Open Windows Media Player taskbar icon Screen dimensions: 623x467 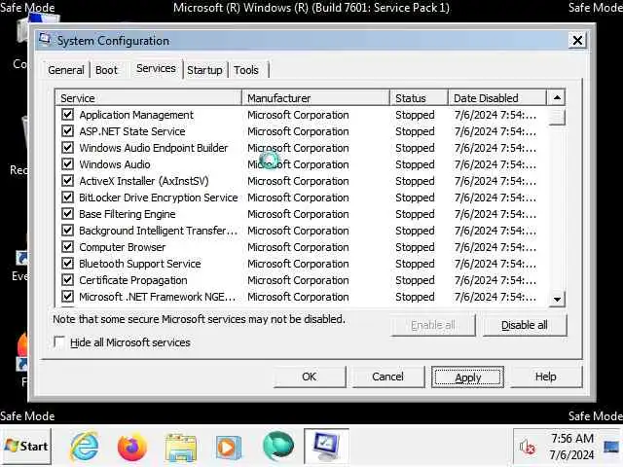tap(228, 448)
